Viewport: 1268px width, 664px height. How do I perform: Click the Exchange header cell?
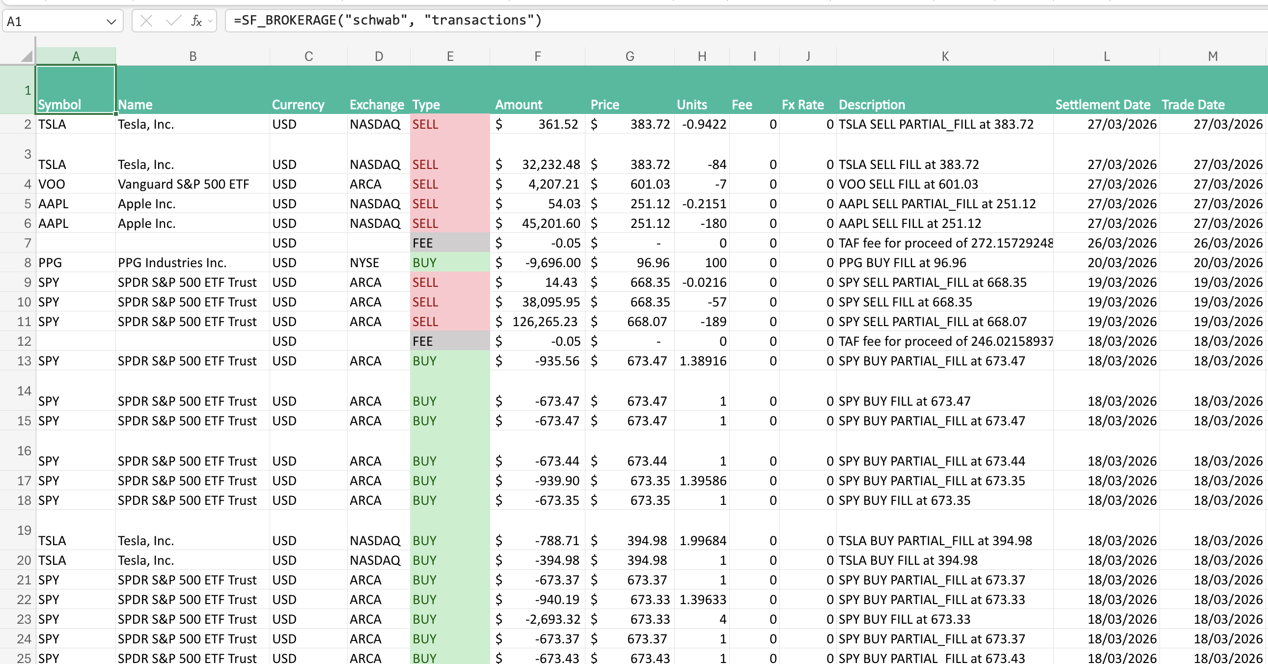379,90
